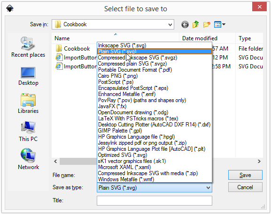Select HP Graphics Language Plot file (*.plt)

[x=155, y=149]
